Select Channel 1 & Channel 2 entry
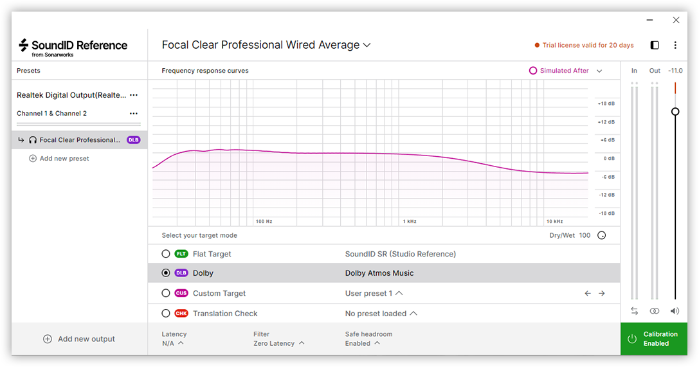 pos(51,113)
